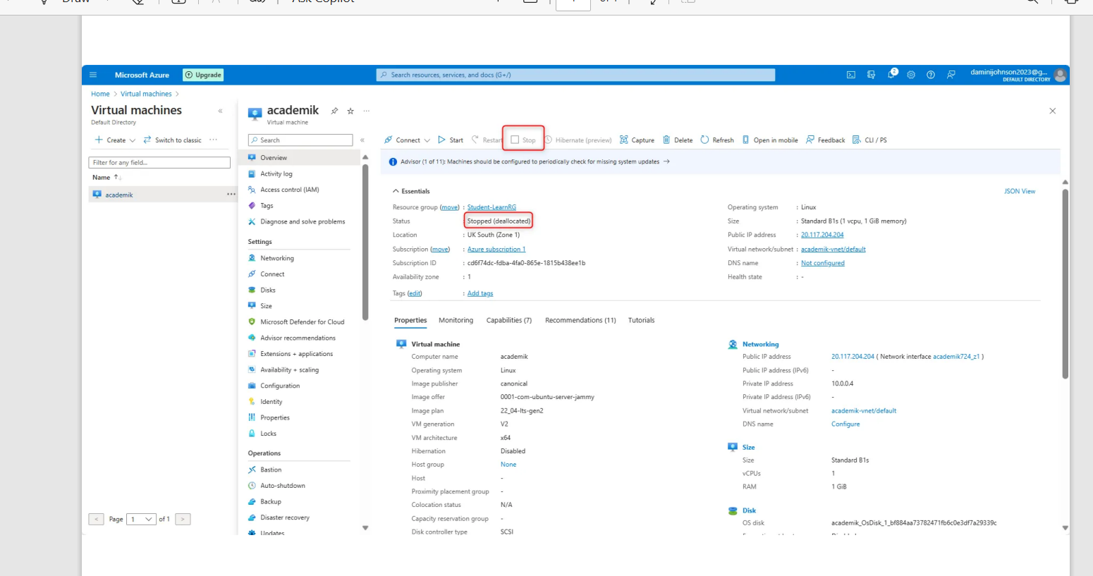The image size is (1093, 576).
Task: Open the more options ellipsis beside academik title
Action: tap(366, 111)
